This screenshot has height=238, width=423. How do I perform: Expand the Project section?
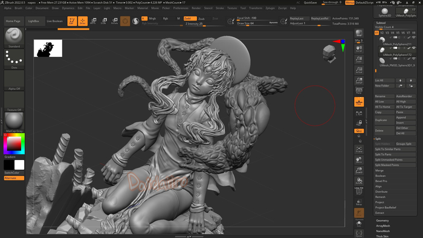click(379, 202)
